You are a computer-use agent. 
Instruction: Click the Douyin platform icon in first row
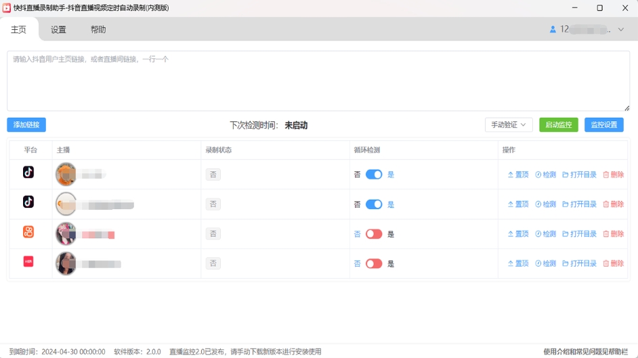pos(28,172)
